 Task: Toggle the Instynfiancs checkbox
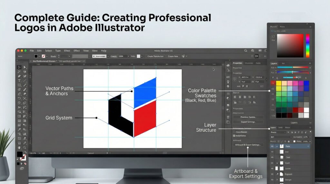click(234, 136)
